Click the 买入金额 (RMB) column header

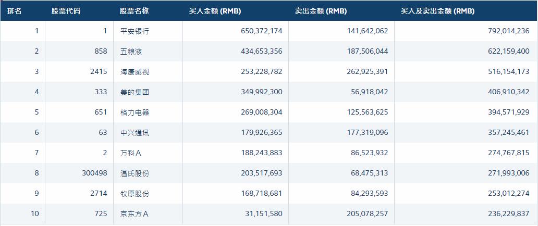[215, 11]
